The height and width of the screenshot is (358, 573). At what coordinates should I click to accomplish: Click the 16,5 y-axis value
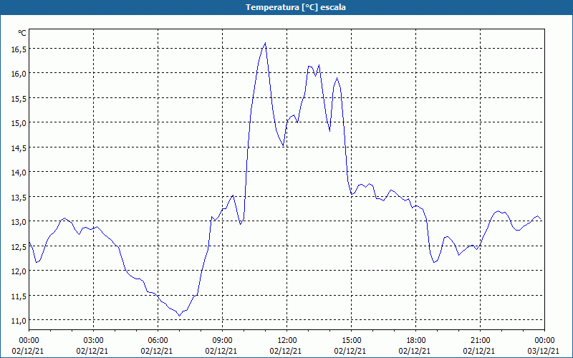coord(19,49)
